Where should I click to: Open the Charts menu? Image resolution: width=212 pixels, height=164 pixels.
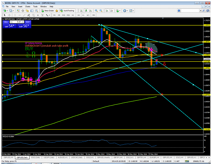27,6
